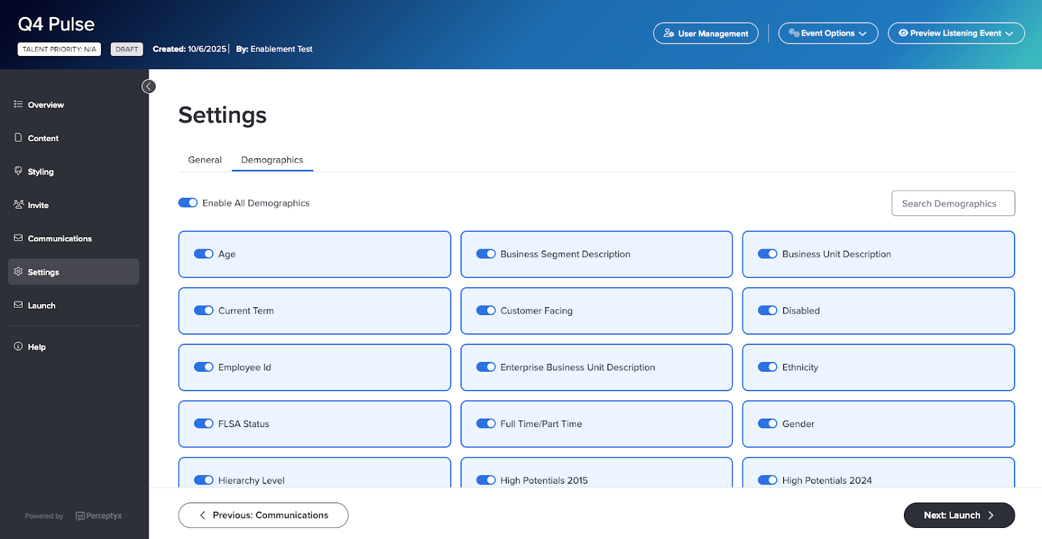Disable Business Segment Description demographic

point(486,254)
